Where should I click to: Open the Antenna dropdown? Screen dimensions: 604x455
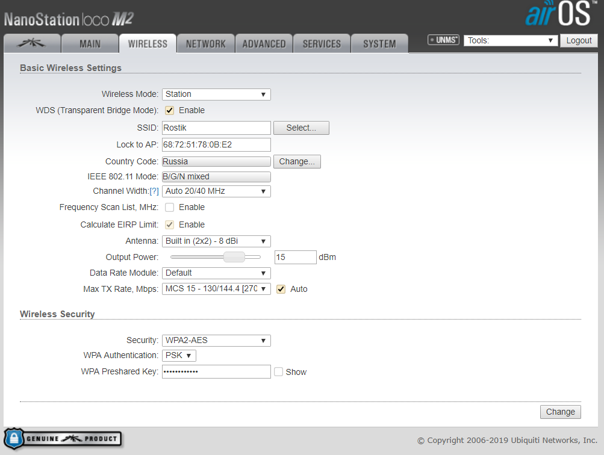(x=216, y=241)
